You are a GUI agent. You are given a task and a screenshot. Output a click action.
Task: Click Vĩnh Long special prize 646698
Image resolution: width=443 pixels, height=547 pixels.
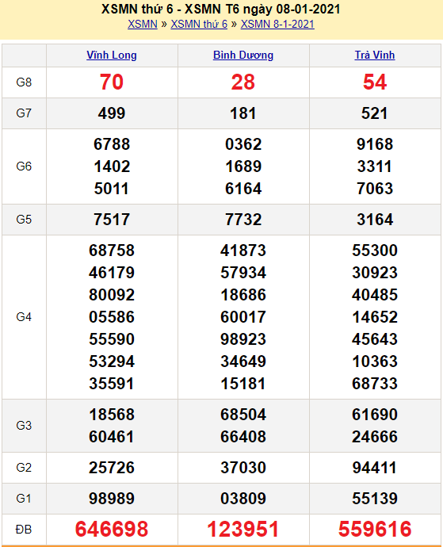tap(112, 529)
